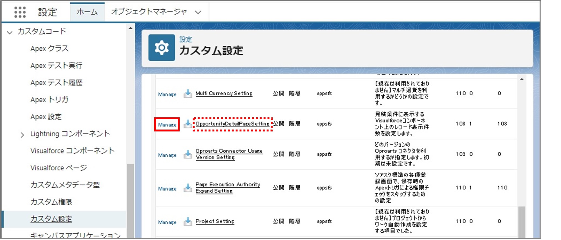The width and height of the screenshot is (561, 240).
Task: Open Apex 設定 in sidebar
Action: tap(46, 117)
